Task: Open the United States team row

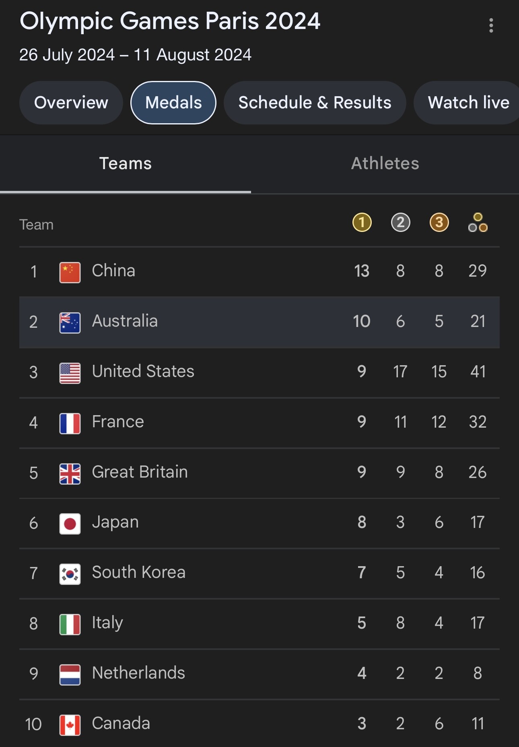Action: point(259,372)
